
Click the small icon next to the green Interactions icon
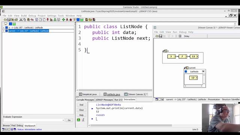[x=83, y=120]
